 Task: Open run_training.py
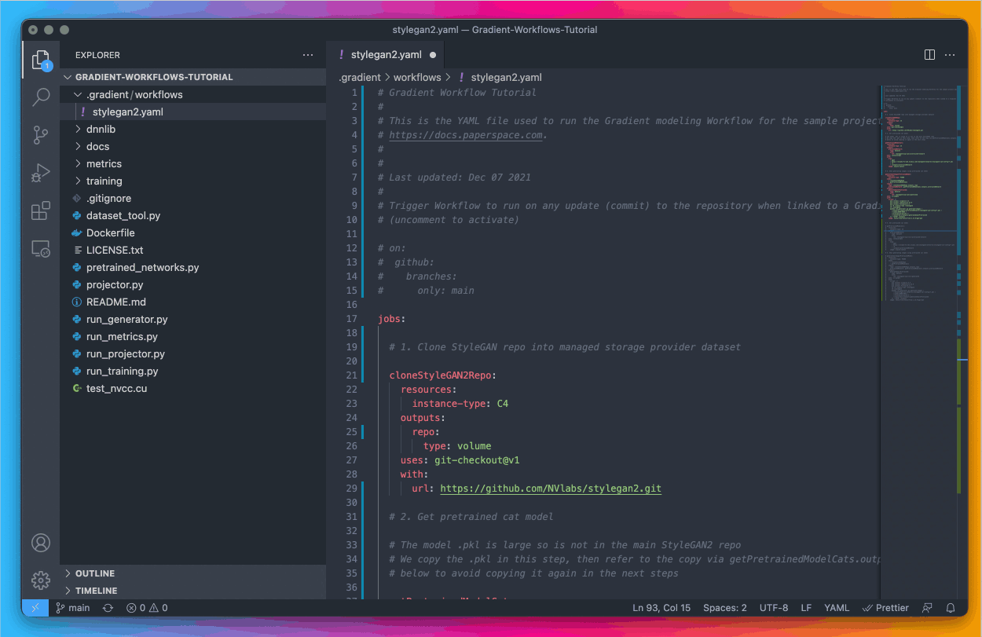click(193, 371)
